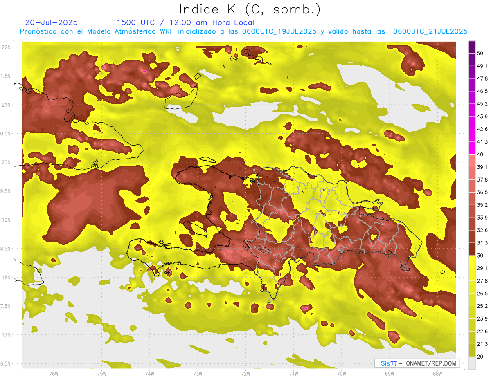Viewport: 491px width, 379px height.
Task: Click the '20' colorbar value
Action: [x=480, y=357]
